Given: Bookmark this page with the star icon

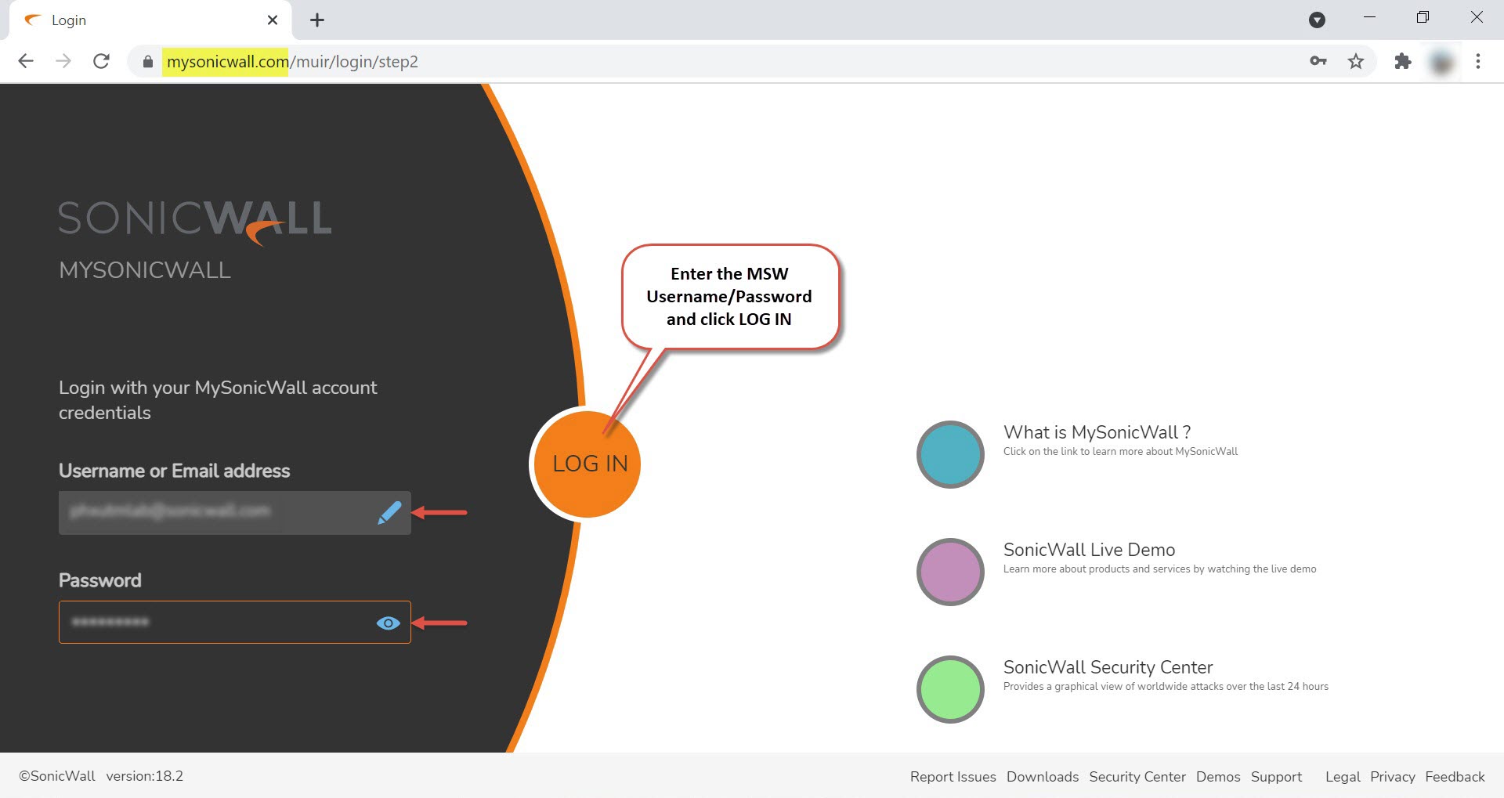Looking at the screenshot, I should pyautogui.click(x=1356, y=61).
